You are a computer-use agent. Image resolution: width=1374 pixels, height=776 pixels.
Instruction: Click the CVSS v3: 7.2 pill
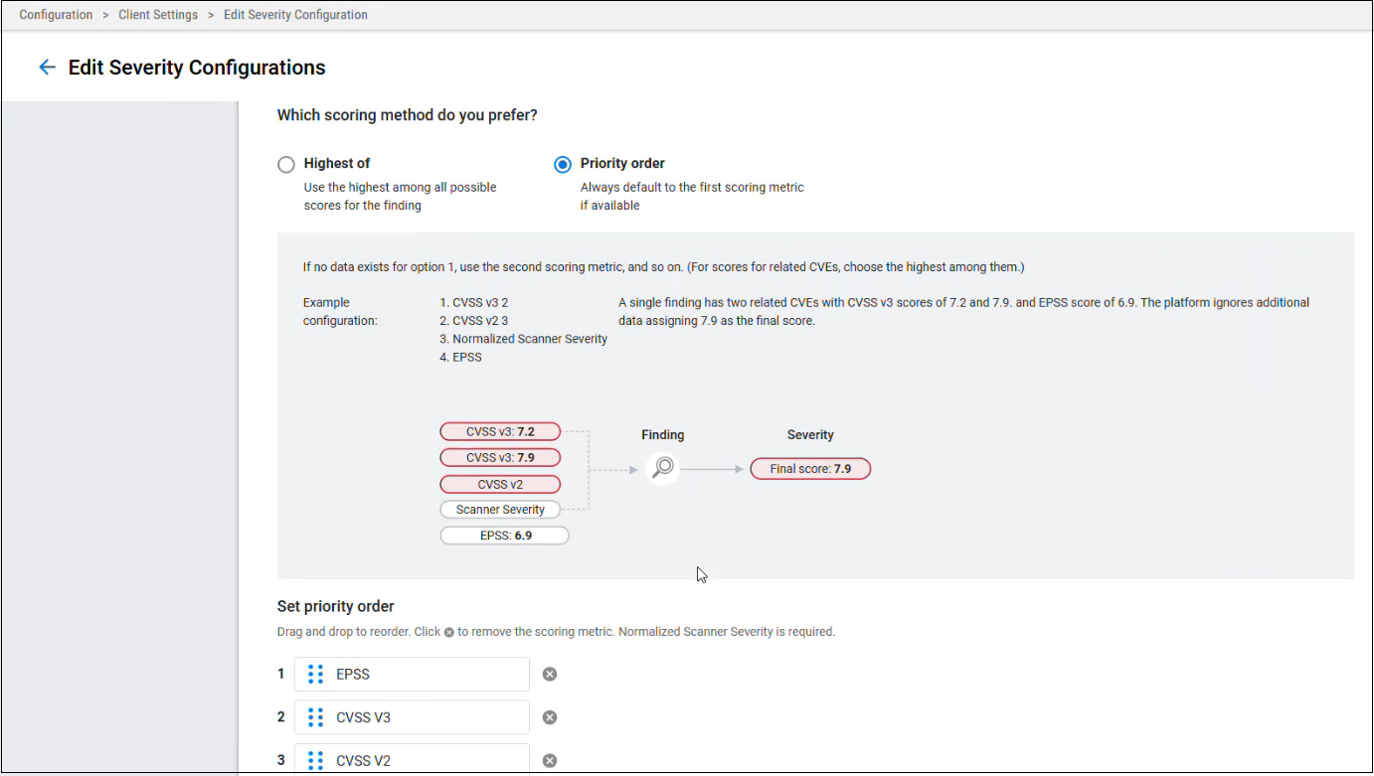coord(500,432)
